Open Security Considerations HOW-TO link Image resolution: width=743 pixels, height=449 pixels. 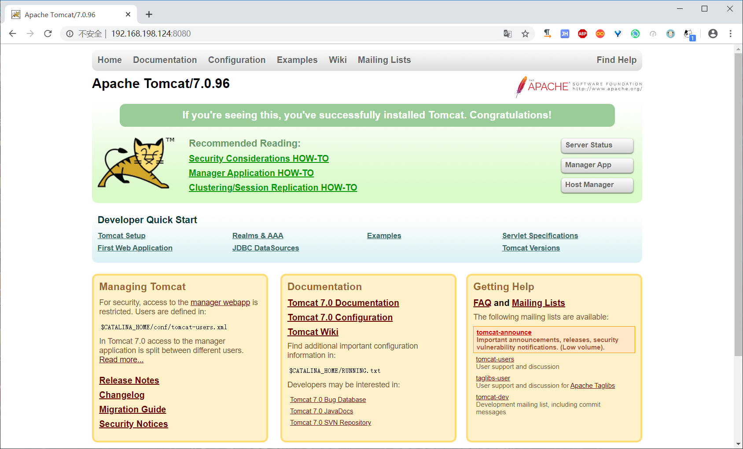(259, 158)
